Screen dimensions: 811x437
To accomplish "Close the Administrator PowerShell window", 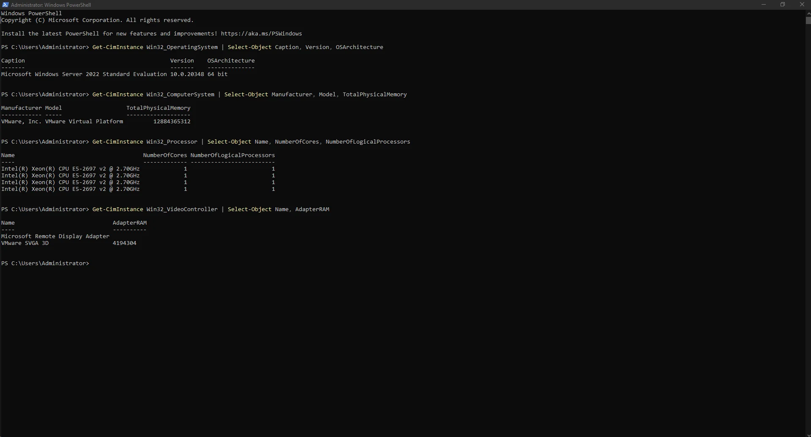I will [x=802, y=5].
